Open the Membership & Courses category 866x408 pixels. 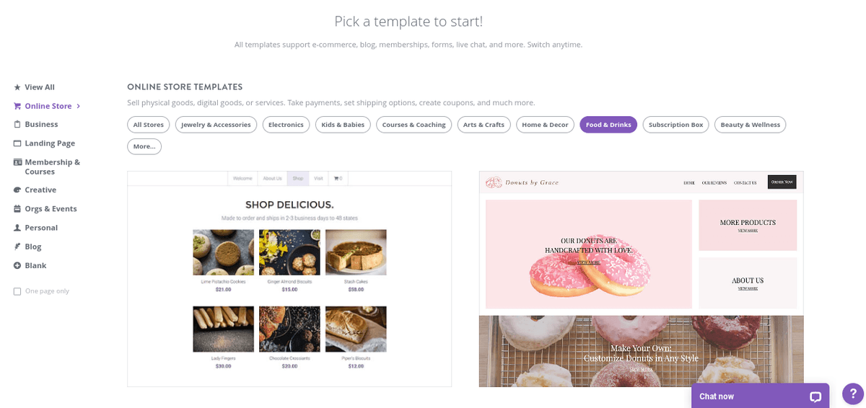[x=52, y=167]
